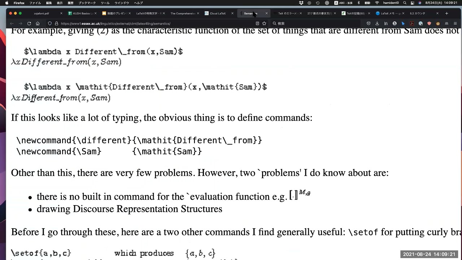Click the monkey extension icon

pos(438,23)
